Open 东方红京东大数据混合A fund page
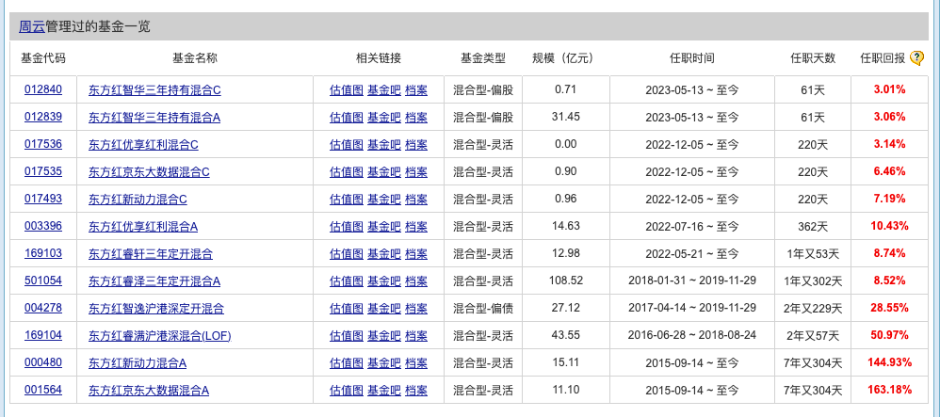940x417 pixels. click(x=149, y=391)
